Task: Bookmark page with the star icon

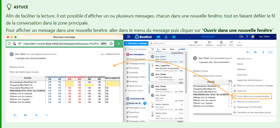Action: 111,44
